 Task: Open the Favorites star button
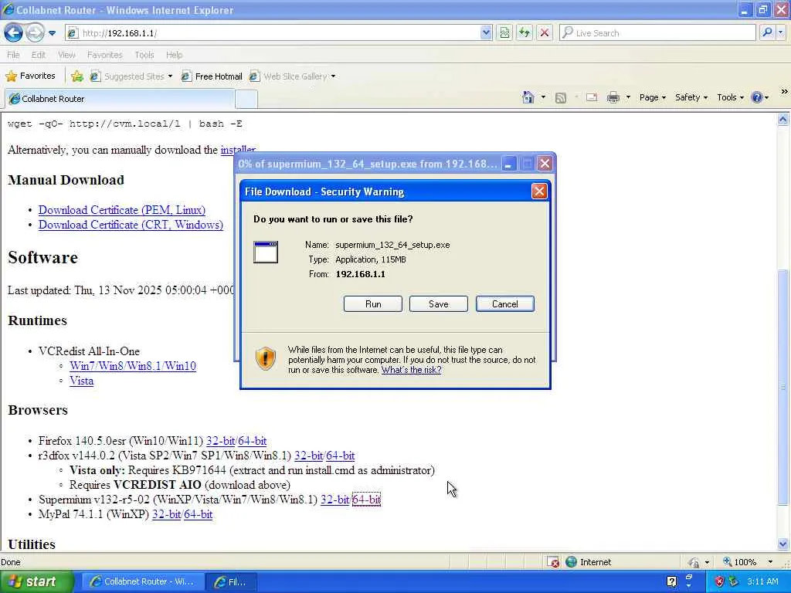(x=30, y=76)
